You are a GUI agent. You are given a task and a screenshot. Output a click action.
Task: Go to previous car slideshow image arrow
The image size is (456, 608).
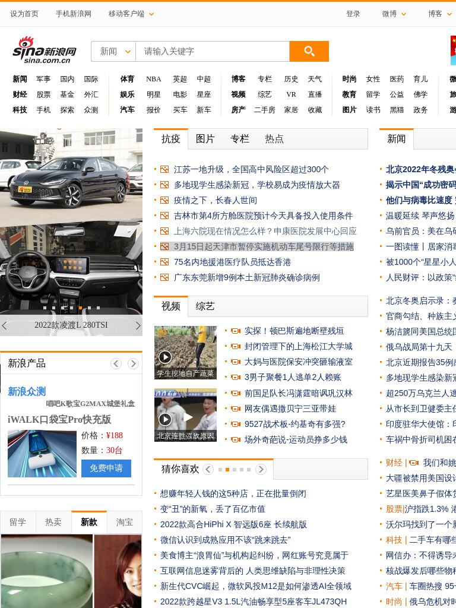coord(4,325)
